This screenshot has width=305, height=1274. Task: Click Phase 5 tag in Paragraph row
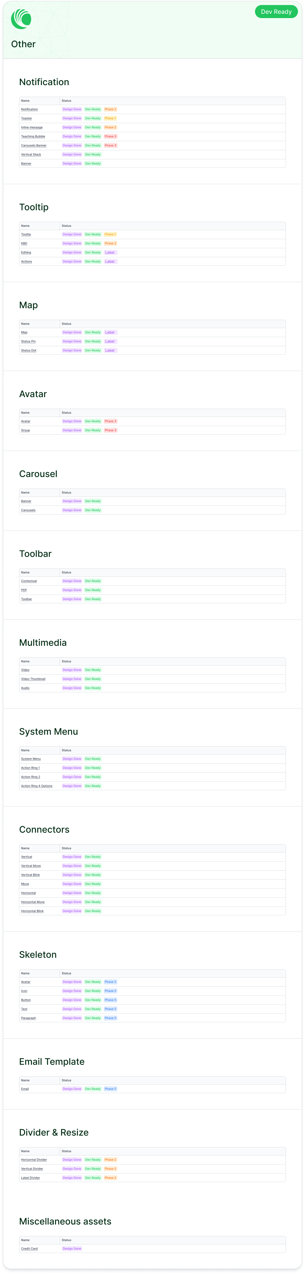pyautogui.click(x=110, y=1018)
